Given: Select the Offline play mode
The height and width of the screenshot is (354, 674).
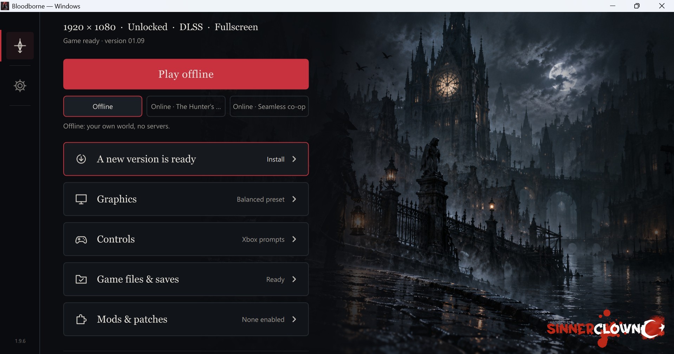Looking at the screenshot, I should point(103,106).
